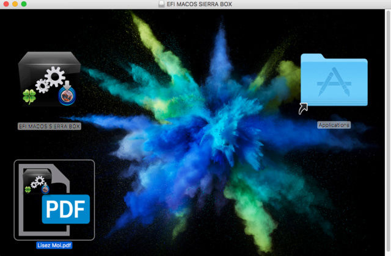Image resolution: width=391 pixels, height=256 pixels.
Task: Zoom the window with the green button
Action: (x=24, y=4)
